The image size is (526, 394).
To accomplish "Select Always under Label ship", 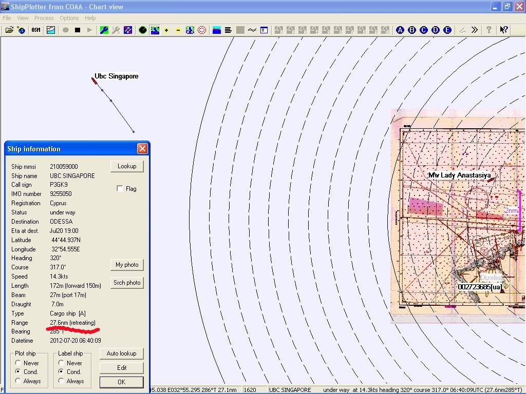I will [x=62, y=381].
